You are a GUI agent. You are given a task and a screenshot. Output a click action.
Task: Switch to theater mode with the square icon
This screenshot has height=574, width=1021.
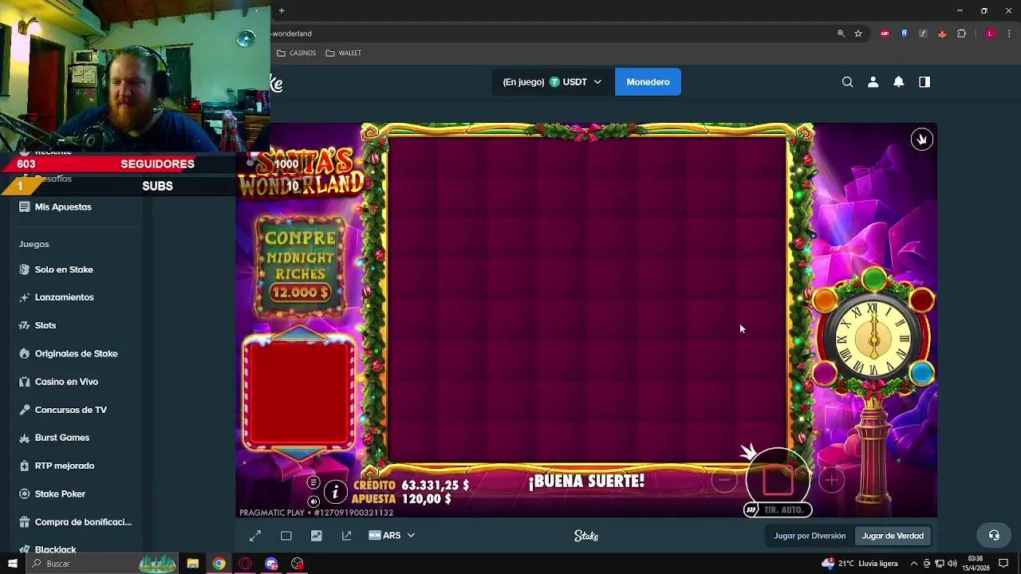click(286, 535)
